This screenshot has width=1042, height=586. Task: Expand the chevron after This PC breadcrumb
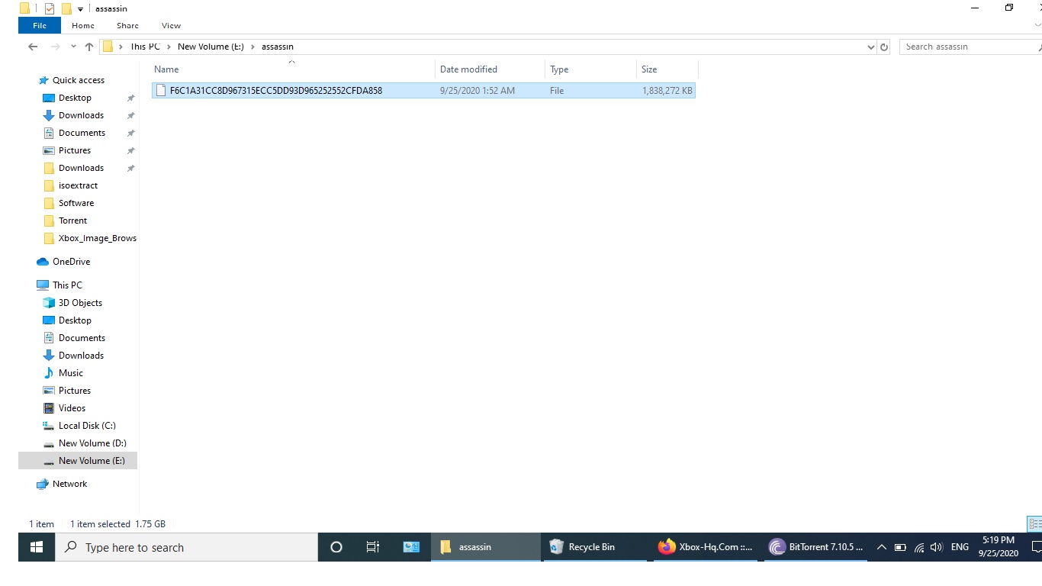click(169, 47)
